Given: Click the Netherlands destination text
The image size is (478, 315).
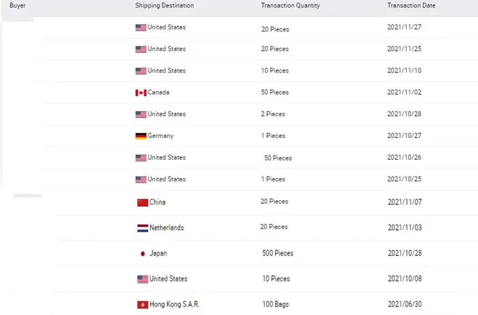Looking at the screenshot, I should (x=167, y=228).
